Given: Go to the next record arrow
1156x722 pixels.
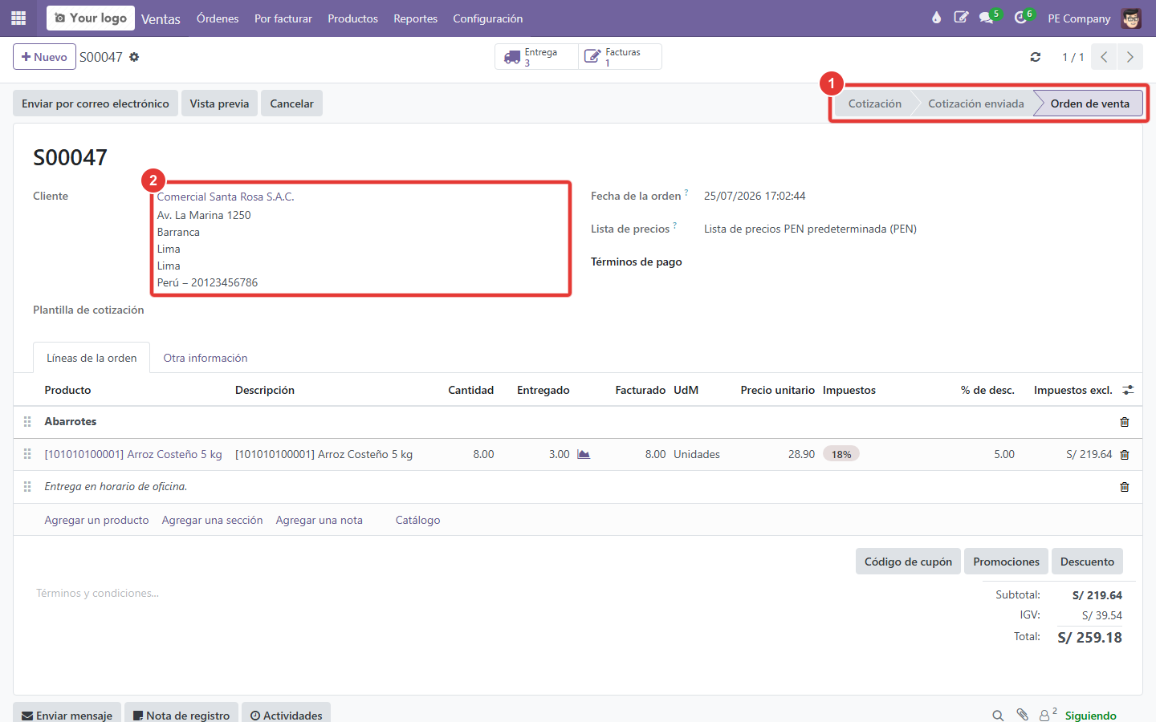Looking at the screenshot, I should click(1130, 57).
